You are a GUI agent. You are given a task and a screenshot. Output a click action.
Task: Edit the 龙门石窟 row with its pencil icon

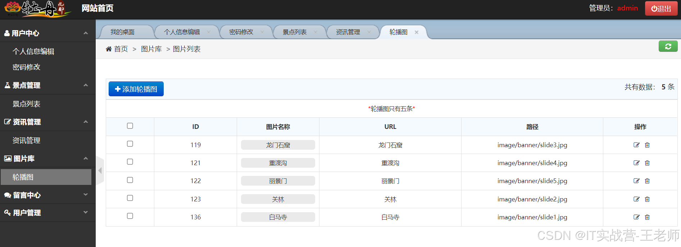point(636,145)
